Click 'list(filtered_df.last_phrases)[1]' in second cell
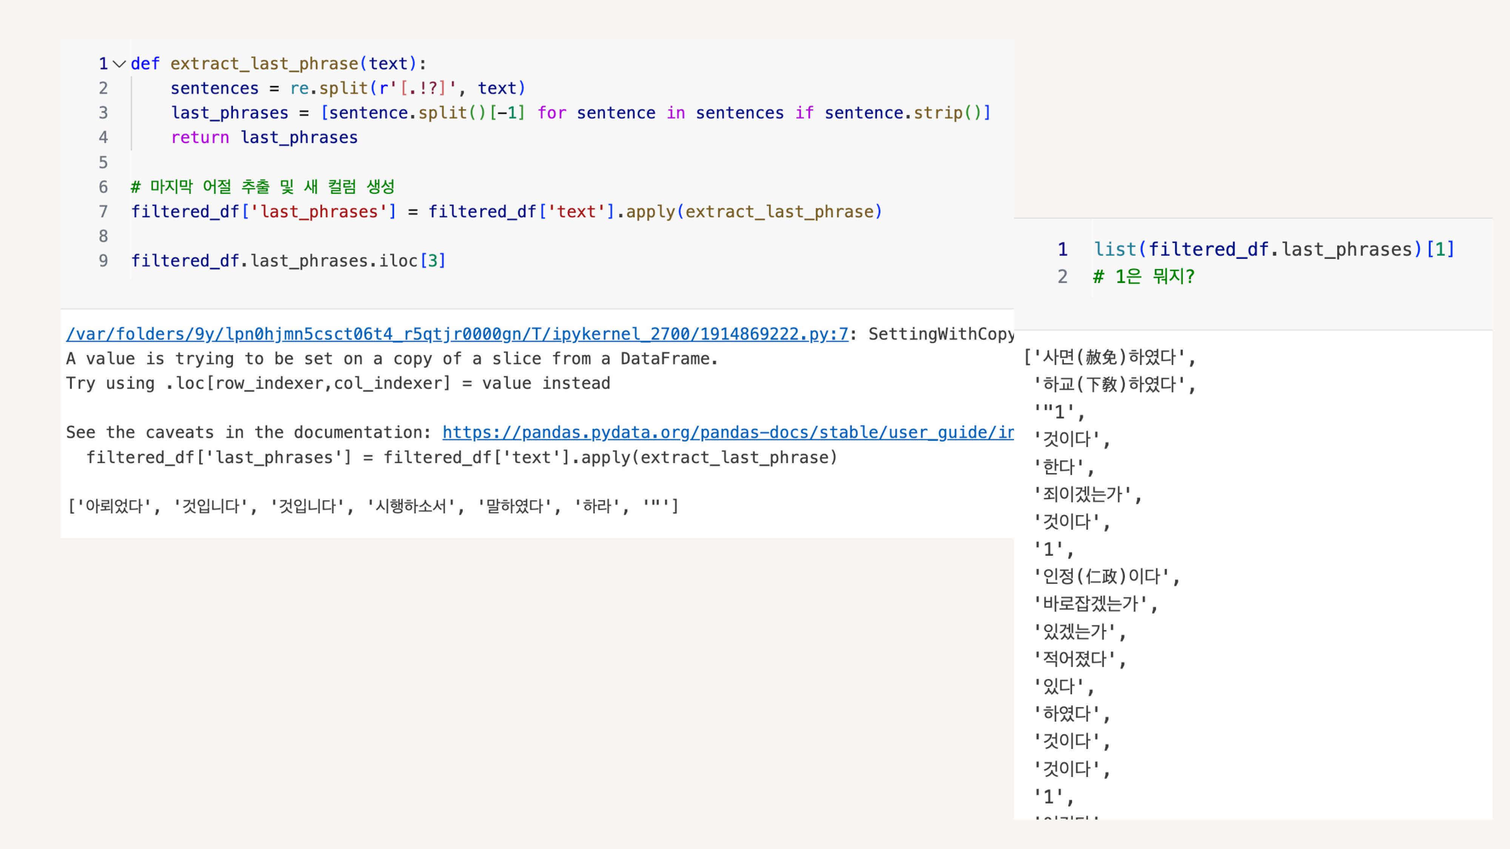The height and width of the screenshot is (849, 1510). 1274,249
